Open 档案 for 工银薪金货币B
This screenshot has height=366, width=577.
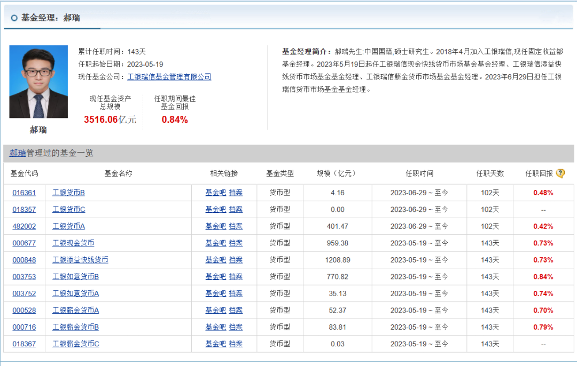[236, 327]
